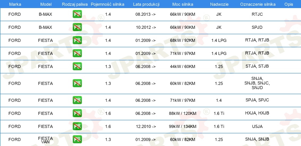Click the Rodzaj paliwa column header
This screenshot has height=146, width=301.
[x=75, y=4]
